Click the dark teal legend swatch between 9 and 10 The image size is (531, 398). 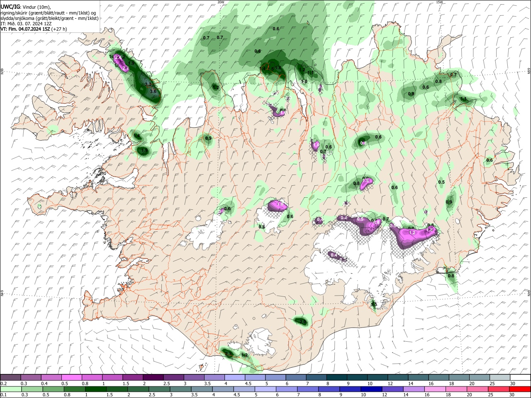pos(357,377)
